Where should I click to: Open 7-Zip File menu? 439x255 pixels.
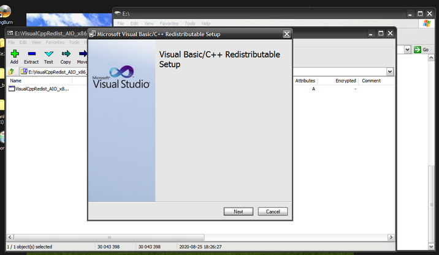click(11, 42)
